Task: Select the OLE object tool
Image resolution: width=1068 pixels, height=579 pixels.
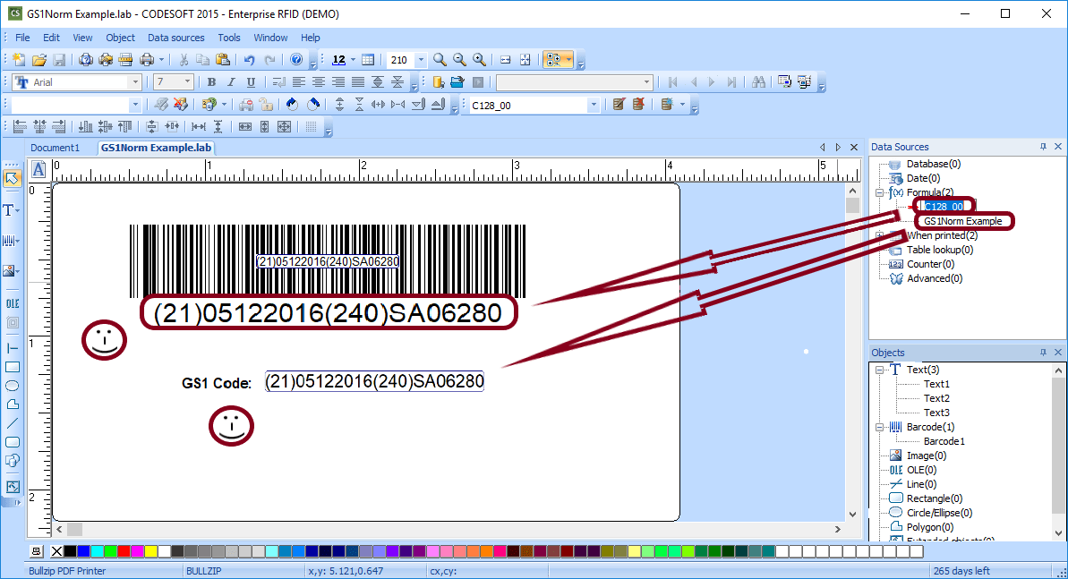Action: [12, 302]
